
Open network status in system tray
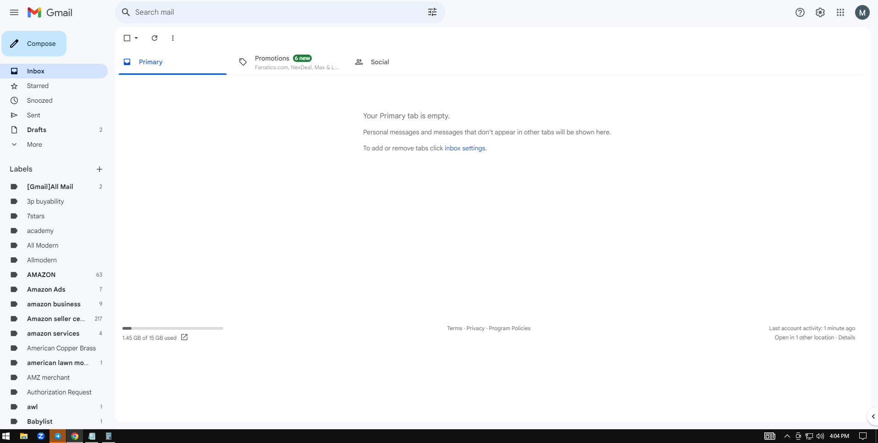coord(809,436)
